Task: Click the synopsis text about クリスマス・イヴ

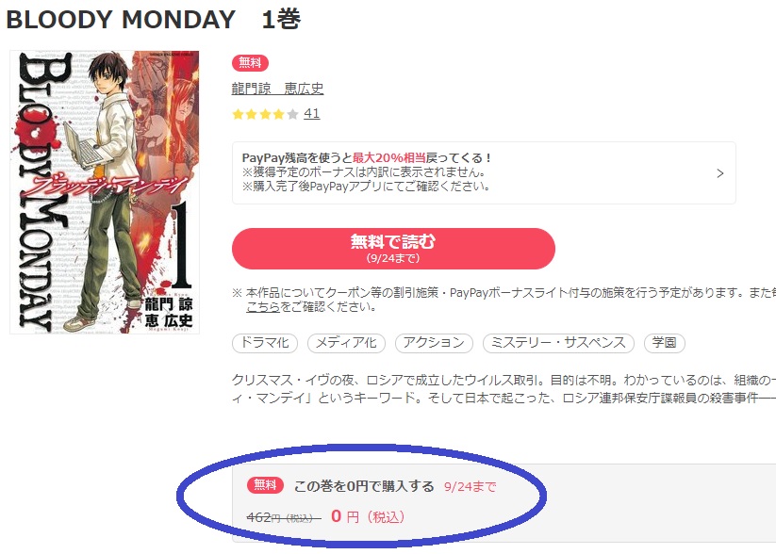Action: pyautogui.click(x=504, y=389)
